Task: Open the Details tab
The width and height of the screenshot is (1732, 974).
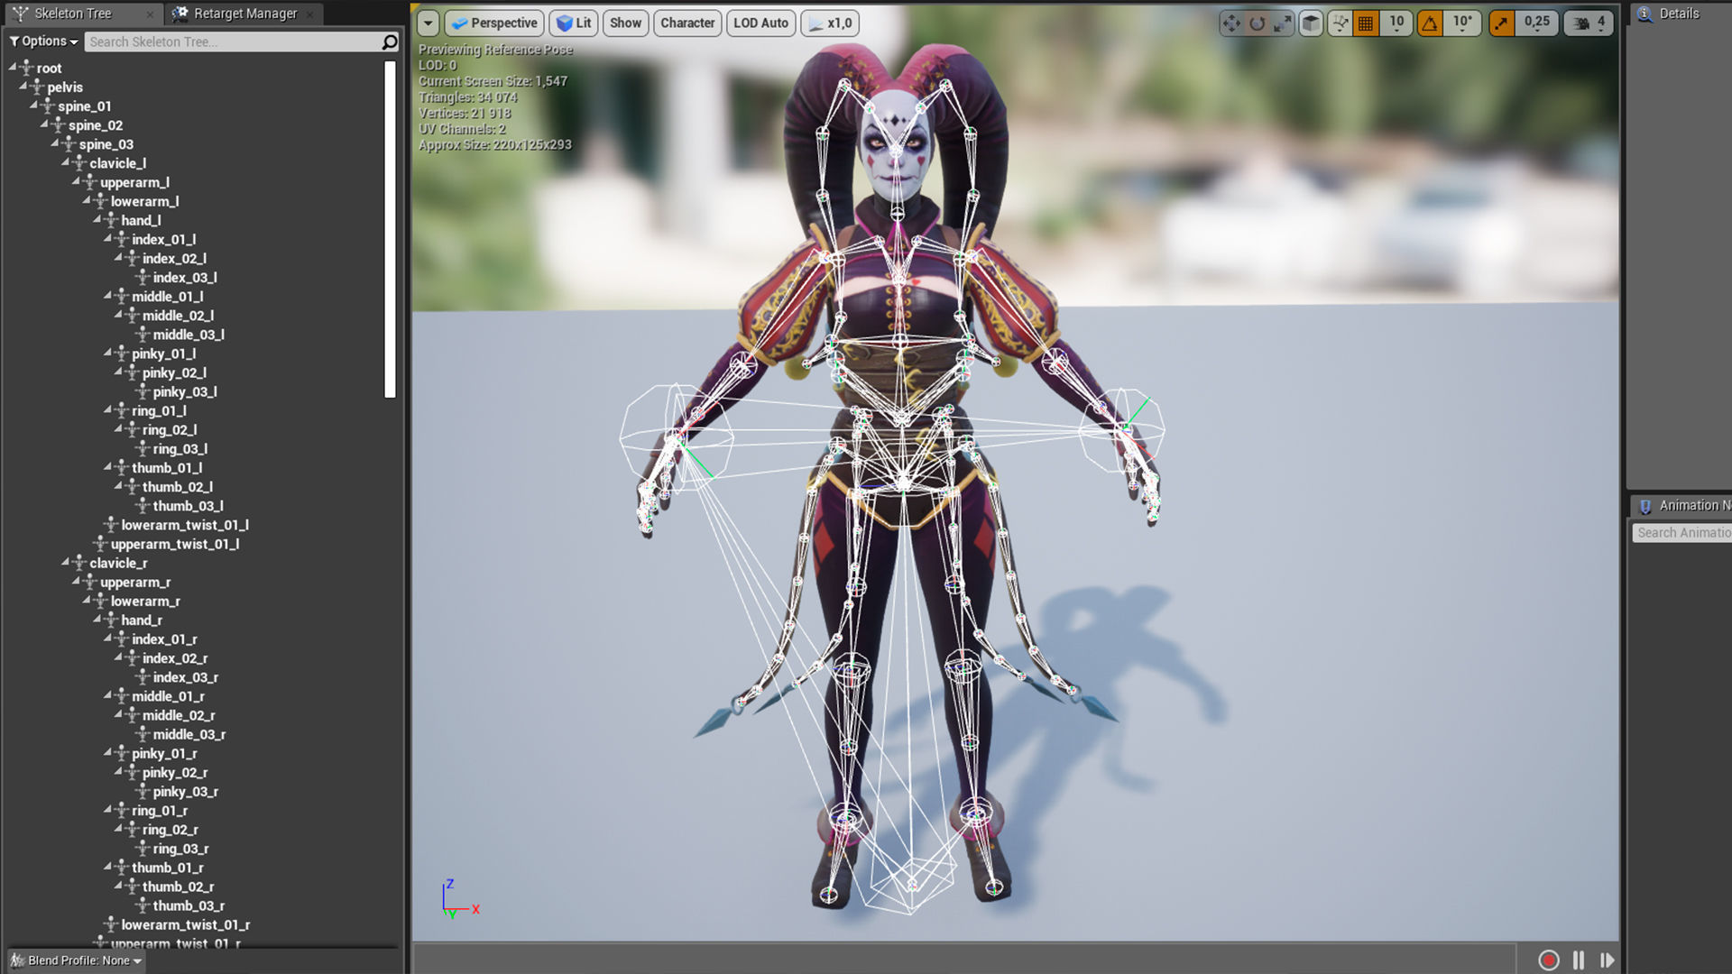Action: [x=1678, y=14]
